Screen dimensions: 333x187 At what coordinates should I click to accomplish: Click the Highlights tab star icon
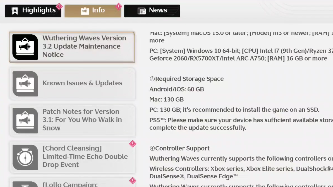point(15,11)
